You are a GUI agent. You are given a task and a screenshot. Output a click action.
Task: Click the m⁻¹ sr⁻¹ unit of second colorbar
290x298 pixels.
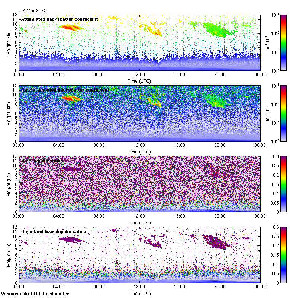267,114
